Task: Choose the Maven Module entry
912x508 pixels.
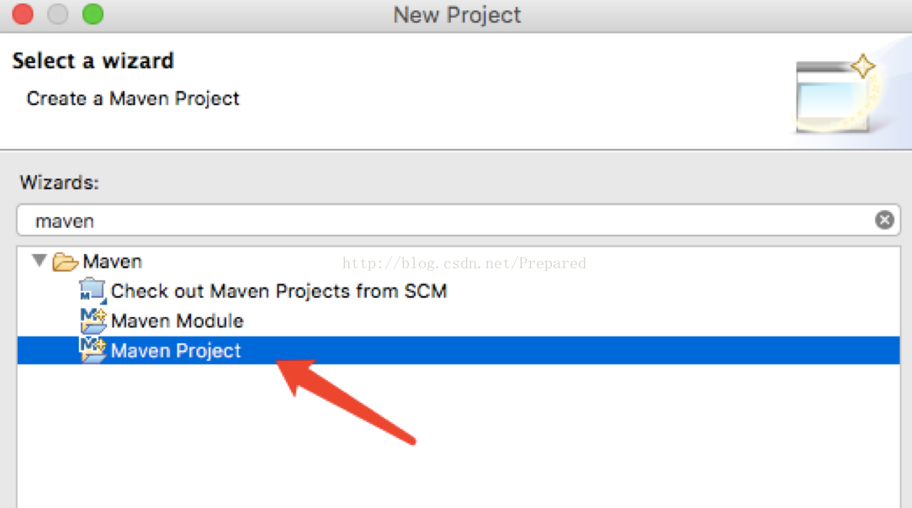Action: tap(177, 320)
